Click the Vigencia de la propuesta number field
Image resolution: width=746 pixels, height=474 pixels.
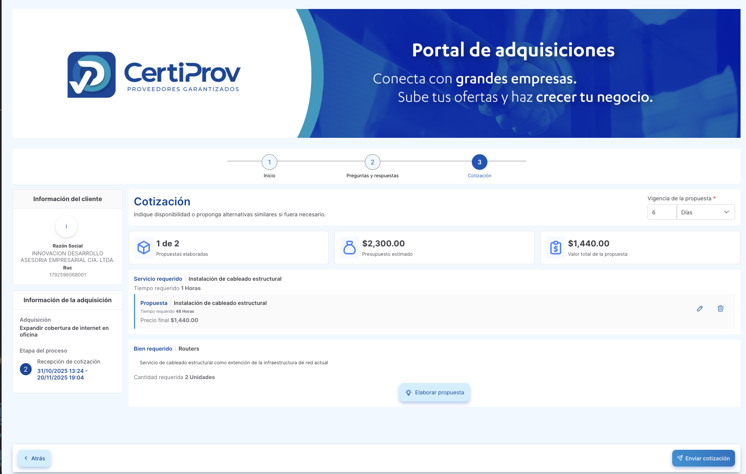[x=662, y=212]
